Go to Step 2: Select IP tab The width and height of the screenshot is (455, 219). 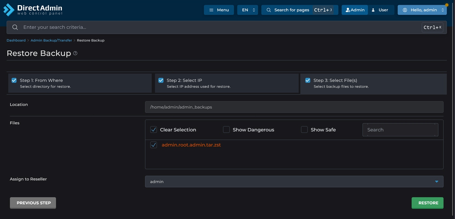point(227,83)
